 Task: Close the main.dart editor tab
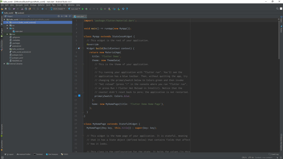click(85, 16)
